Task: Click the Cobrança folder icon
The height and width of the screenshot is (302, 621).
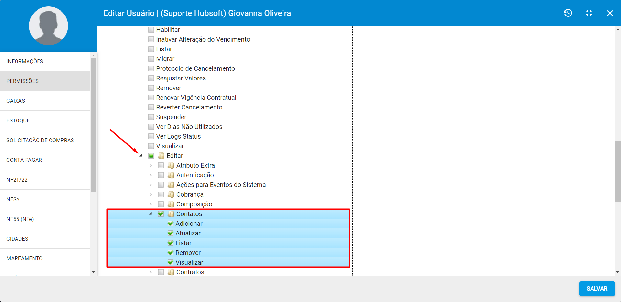Action: (171, 194)
